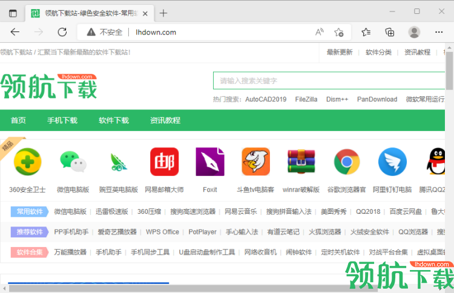
Task: Click the 资讯教程 top header link
Action: point(417,53)
